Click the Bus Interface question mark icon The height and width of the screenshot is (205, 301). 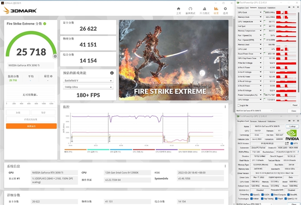[298, 152]
